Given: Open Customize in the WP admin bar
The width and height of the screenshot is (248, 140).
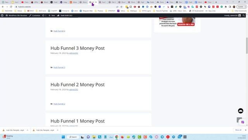Looking at the screenshot, I should click(34, 16).
